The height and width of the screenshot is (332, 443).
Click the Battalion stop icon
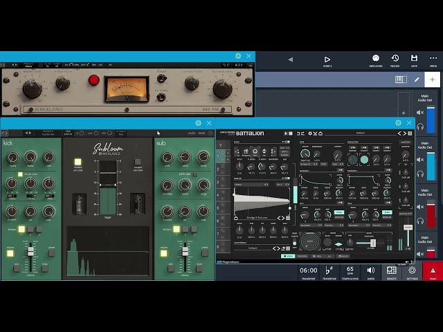(291, 133)
